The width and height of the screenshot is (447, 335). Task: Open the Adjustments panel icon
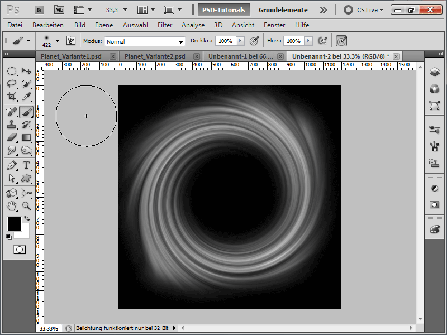(x=435, y=188)
